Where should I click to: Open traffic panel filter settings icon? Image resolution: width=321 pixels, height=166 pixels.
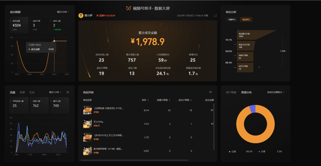tap(68, 92)
